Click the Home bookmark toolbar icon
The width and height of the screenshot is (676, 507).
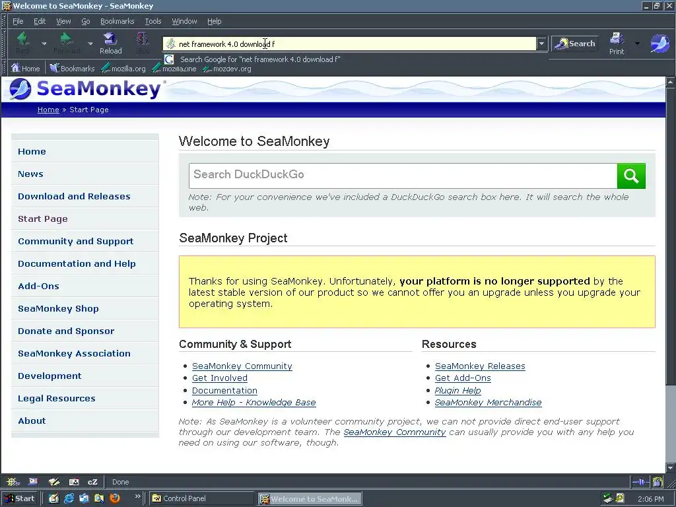click(x=26, y=68)
